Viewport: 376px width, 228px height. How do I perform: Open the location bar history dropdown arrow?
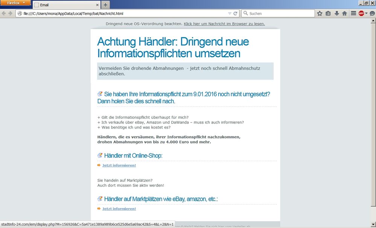[229, 13]
